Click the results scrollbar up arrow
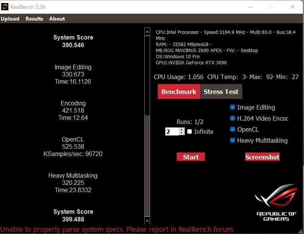 coord(147,32)
